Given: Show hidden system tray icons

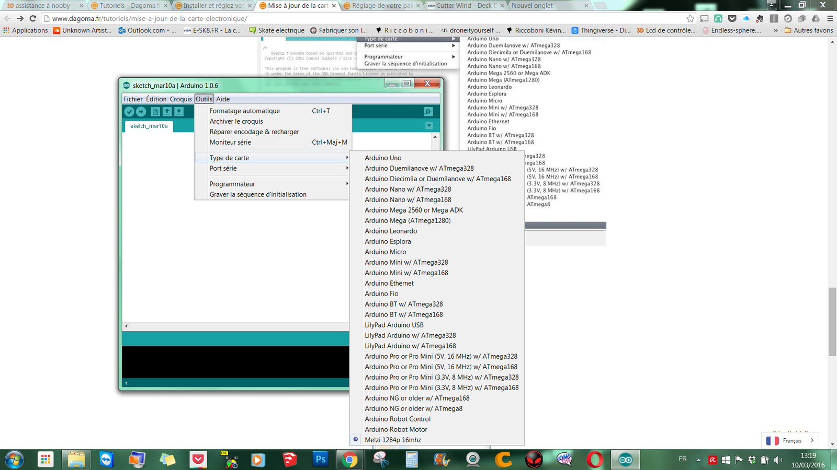Looking at the screenshot, I should tap(698, 460).
